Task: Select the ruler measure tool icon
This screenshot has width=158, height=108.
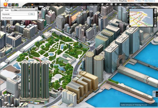Action: click(107, 4)
